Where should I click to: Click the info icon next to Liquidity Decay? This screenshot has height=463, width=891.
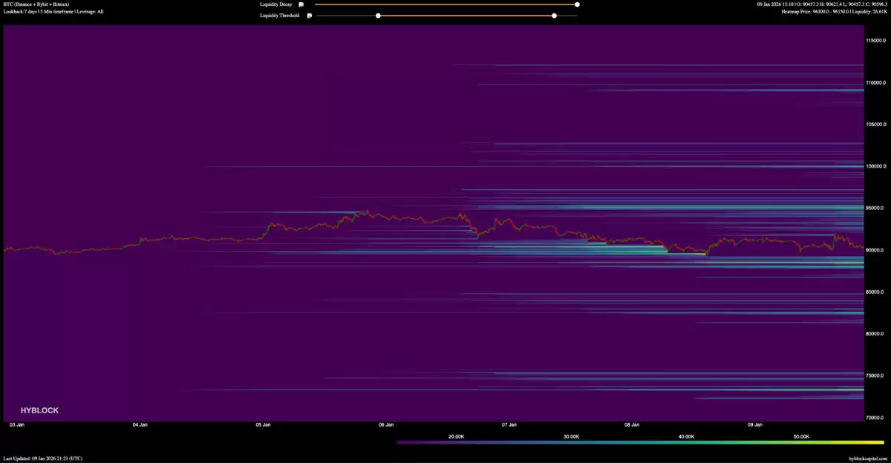click(301, 4)
